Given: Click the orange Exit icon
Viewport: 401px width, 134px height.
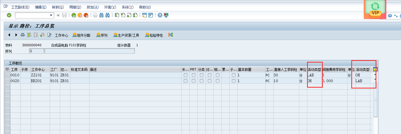Looking at the screenshot, I should click(80, 15).
